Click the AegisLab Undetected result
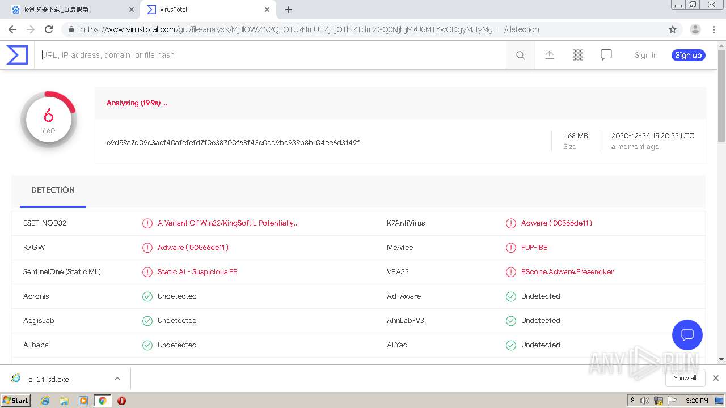 tap(177, 321)
